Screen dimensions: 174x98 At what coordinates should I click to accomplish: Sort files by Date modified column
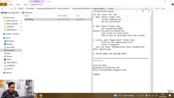coord(63,16)
